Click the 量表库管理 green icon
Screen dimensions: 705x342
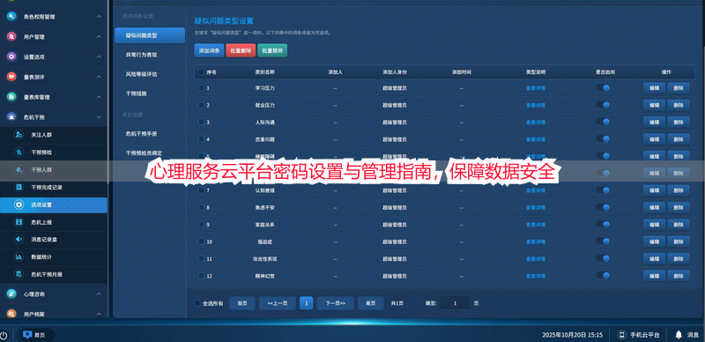click(11, 97)
